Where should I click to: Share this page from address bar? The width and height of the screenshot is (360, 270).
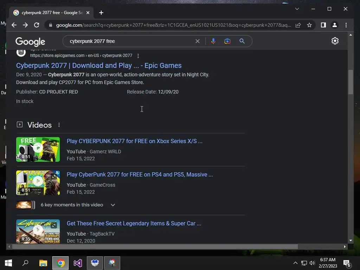click(x=298, y=25)
